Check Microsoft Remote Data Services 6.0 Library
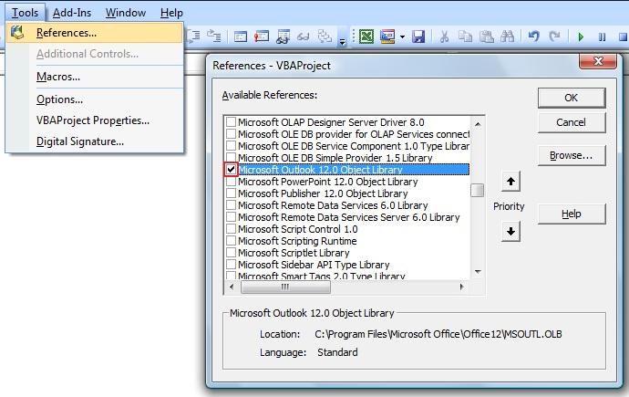Image resolution: width=629 pixels, height=397 pixels. click(231, 205)
